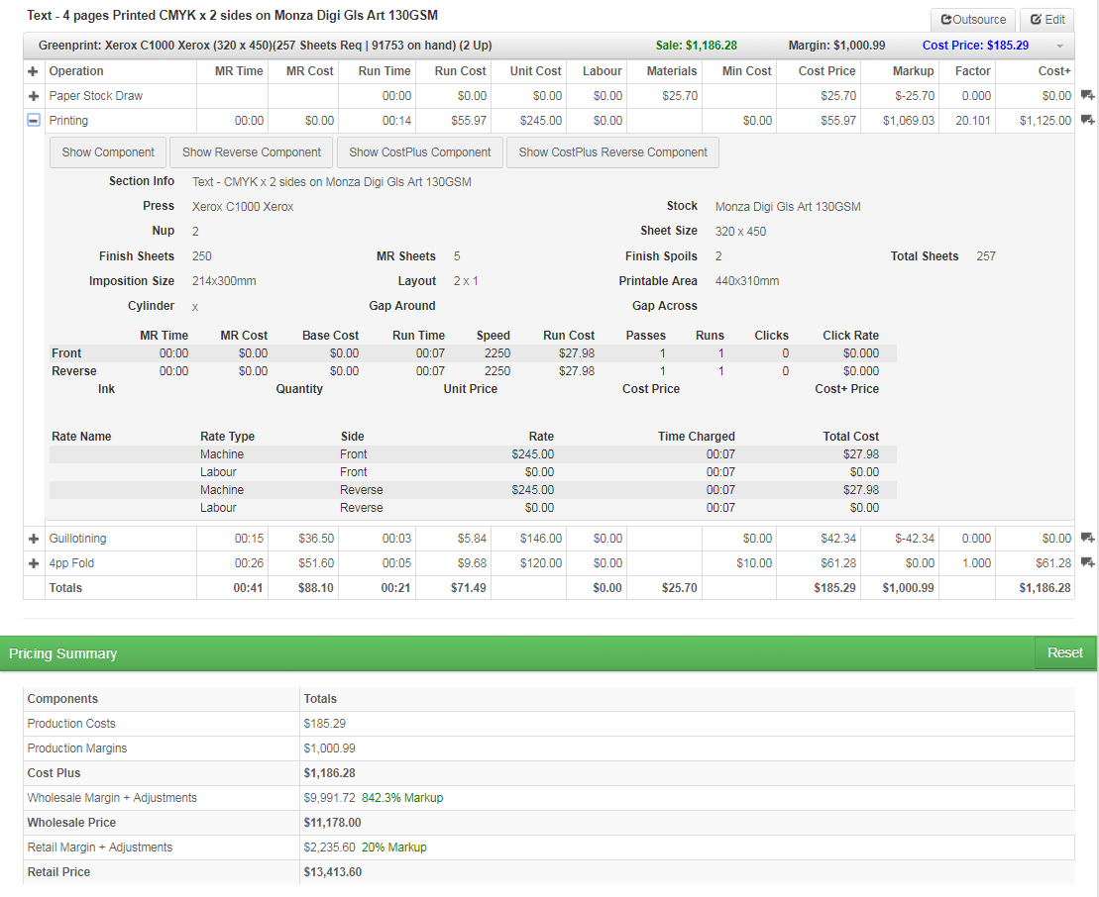Image resolution: width=1099 pixels, height=897 pixels.
Task: Click the Paper Stock Draw Materials $25.70
Action: (680, 96)
